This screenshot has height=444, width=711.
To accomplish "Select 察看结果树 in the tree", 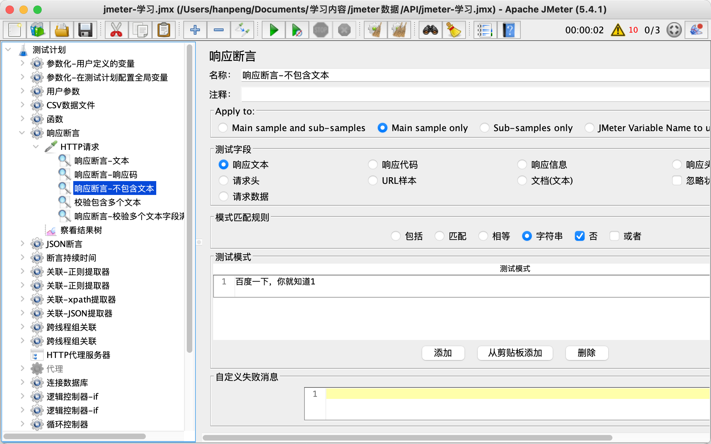I will pyautogui.click(x=81, y=230).
